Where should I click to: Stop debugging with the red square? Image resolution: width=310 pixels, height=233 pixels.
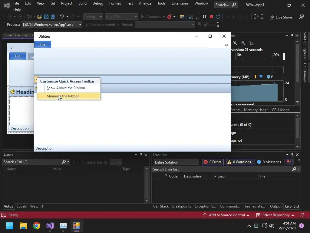click(211, 17)
